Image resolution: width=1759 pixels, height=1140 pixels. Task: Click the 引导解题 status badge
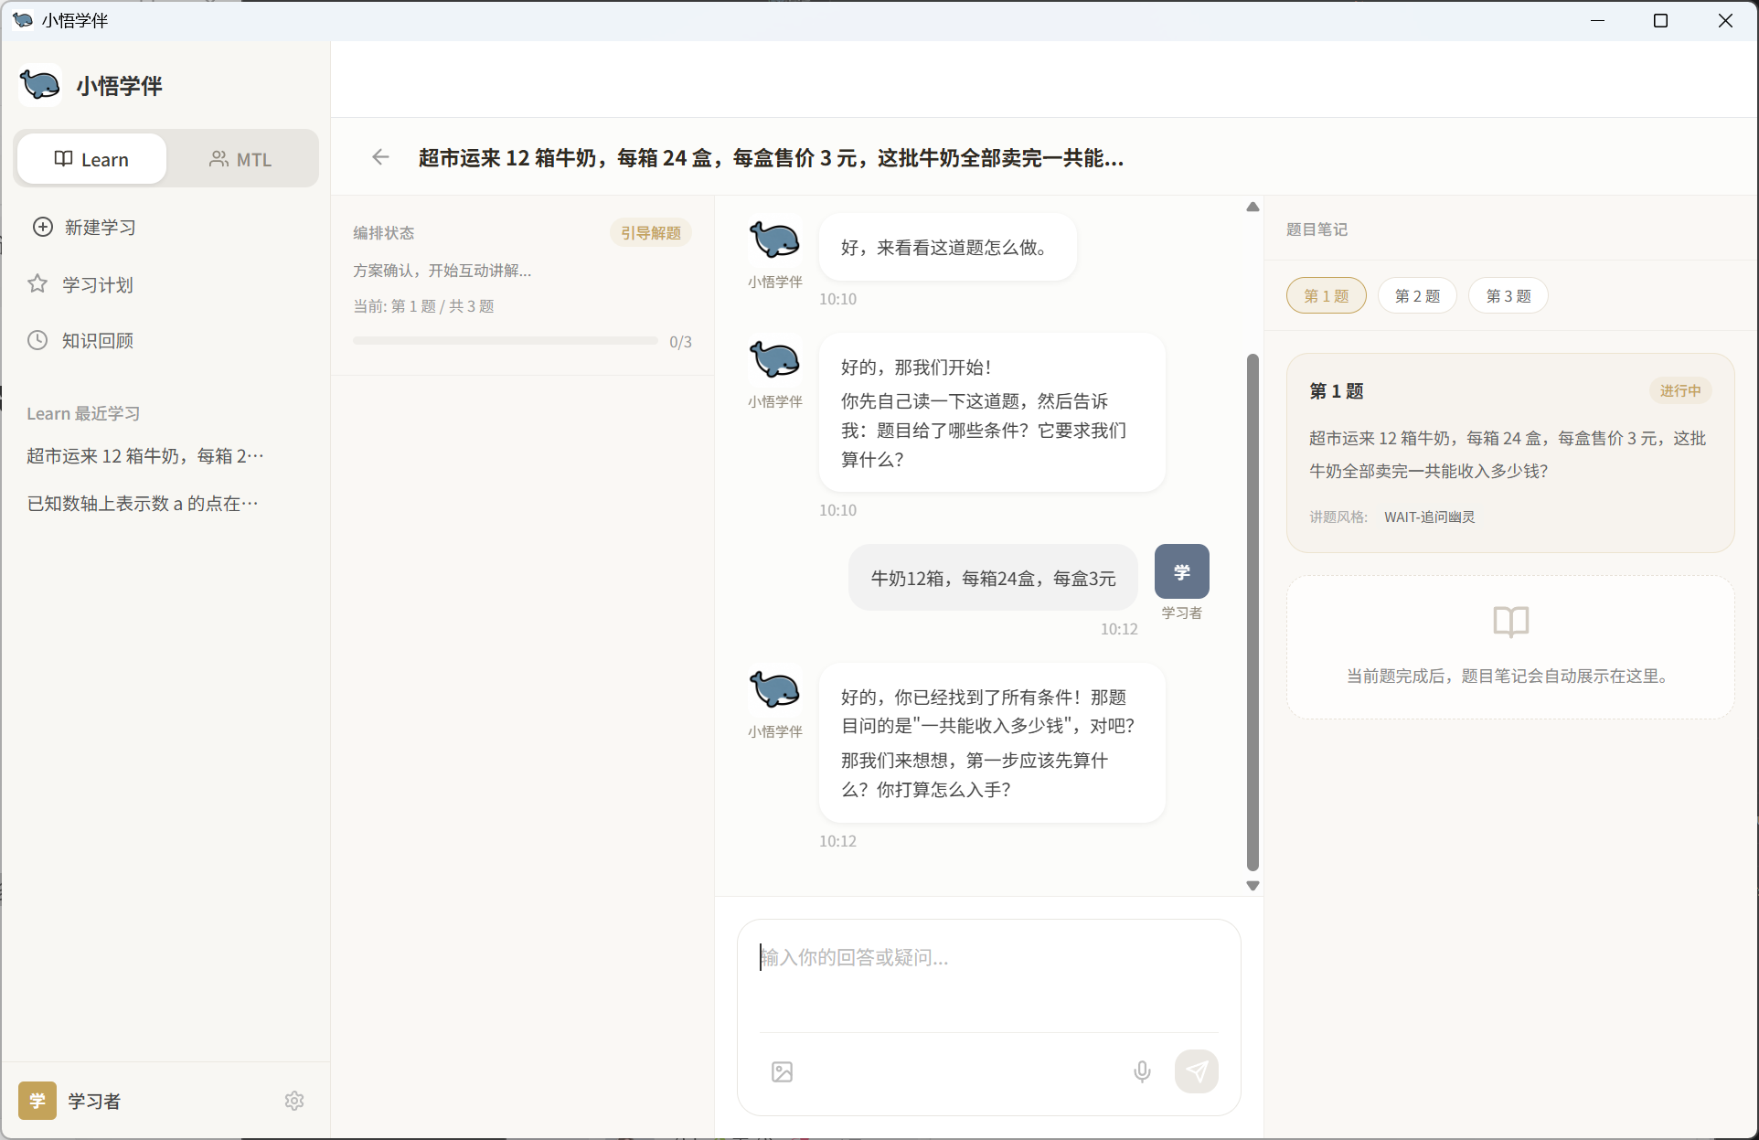click(x=651, y=232)
